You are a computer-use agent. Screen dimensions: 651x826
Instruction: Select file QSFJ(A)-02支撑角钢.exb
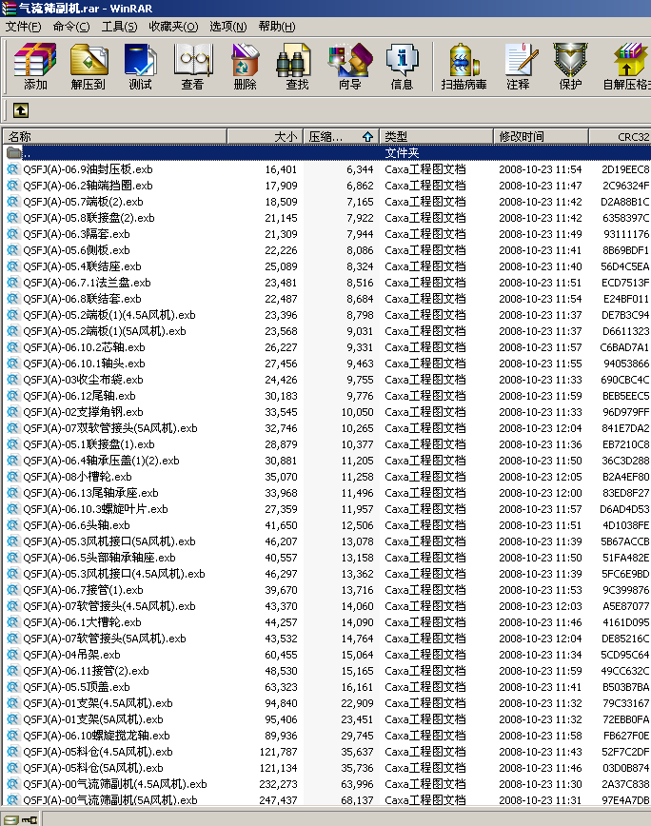[x=83, y=412]
